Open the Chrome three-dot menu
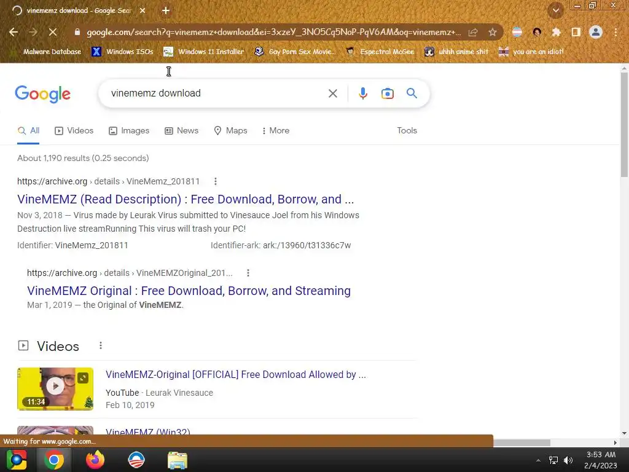This screenshot has height=472, width=629. tap(615, 32)
